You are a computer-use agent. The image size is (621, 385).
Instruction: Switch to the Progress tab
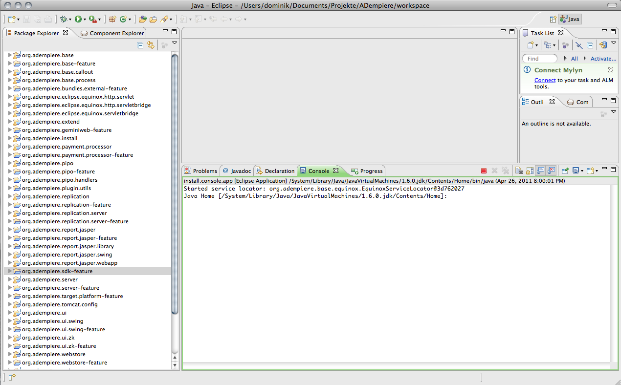click(x=367, y=171)
